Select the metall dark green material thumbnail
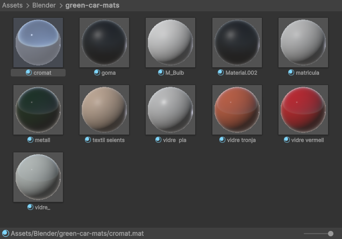The height and width of the screenshot is (239, 342). (x=38, y=110)
